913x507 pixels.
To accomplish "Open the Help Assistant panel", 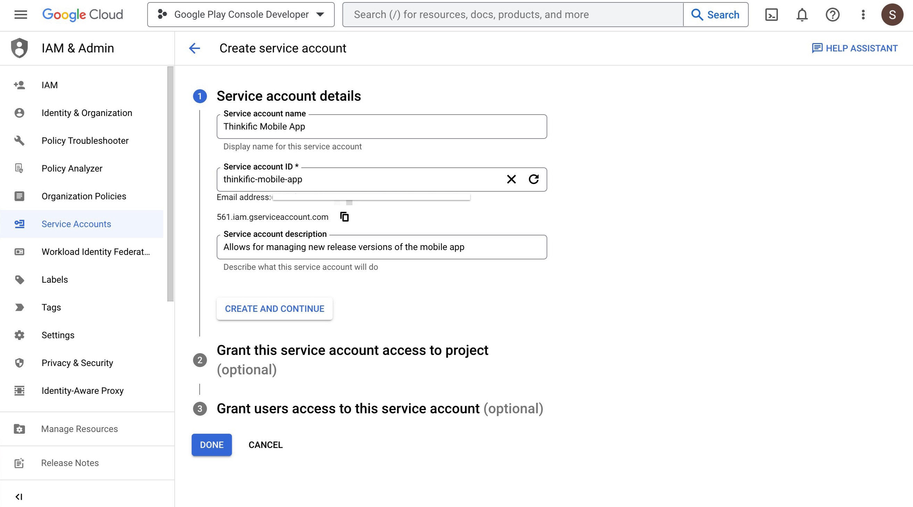I will tap(855, 48).
